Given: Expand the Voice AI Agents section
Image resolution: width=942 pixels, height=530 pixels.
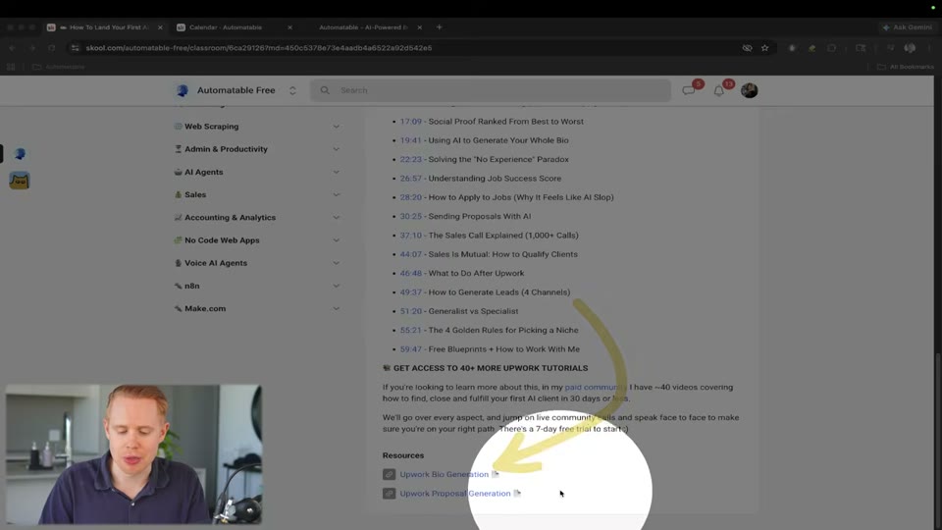Looking at the screenshot, I should 337,263.
